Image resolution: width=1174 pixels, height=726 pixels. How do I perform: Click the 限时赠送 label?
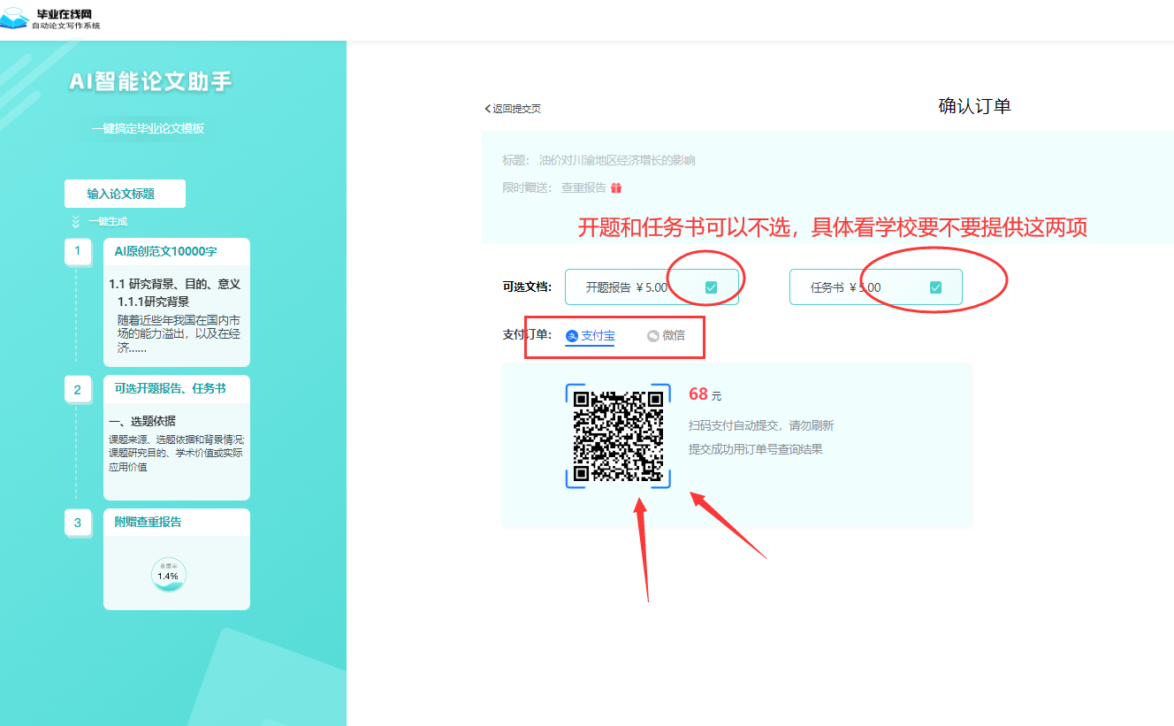pyautogui.click(x=527, y=187)
